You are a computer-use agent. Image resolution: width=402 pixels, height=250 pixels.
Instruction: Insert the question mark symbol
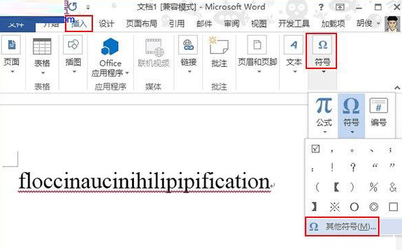tap(353, 167)
